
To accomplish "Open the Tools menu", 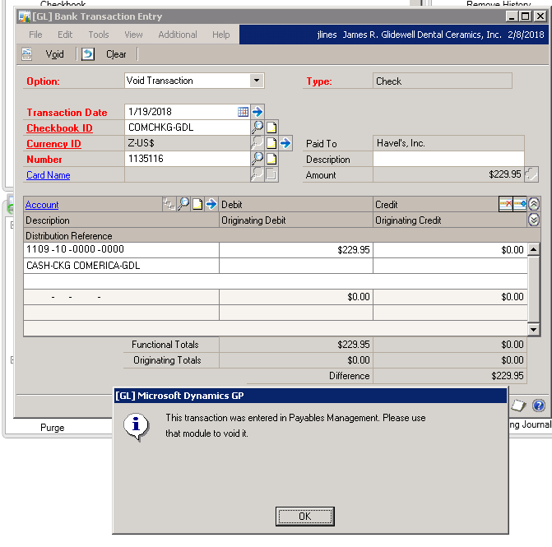I will tap(99, 35).
